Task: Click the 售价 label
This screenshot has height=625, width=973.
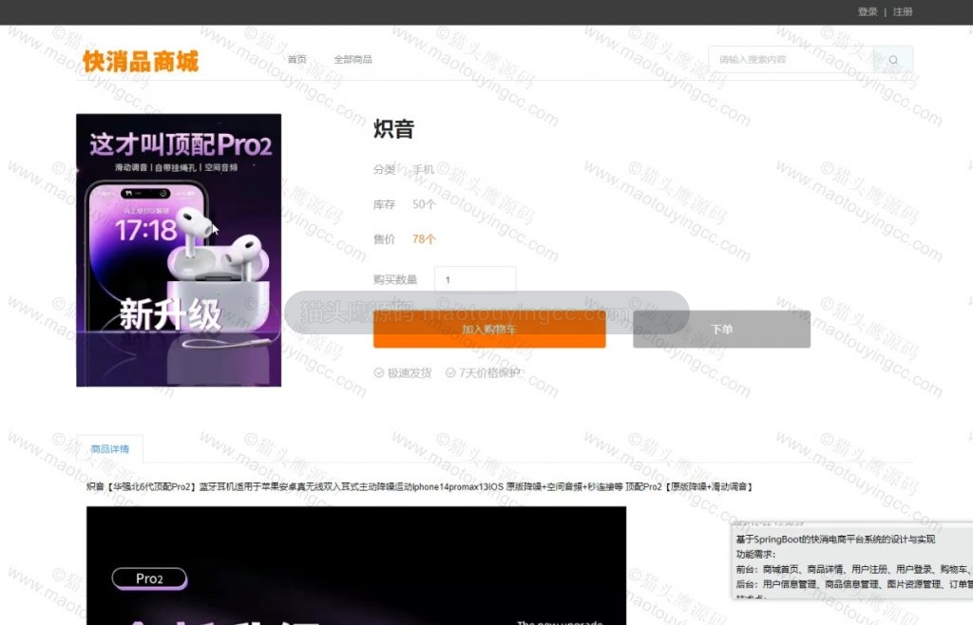Action: [384, 238]
